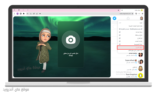
Task: Click chat bubble icon under Team Snapchat
Action: pyautogui.click(x=136, y=77)
